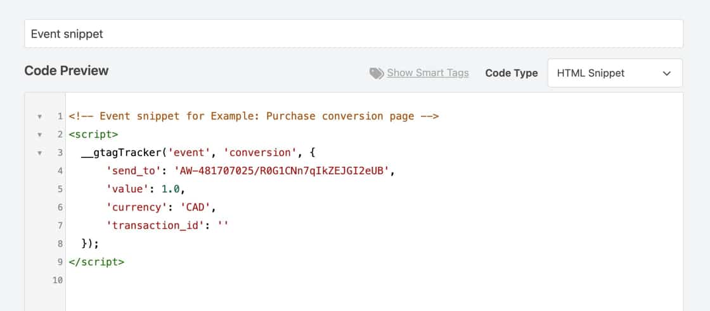Fold the __gtagTracker block on line 3
This screenshot has width=710, height=311.
click(x=39, y=153)
